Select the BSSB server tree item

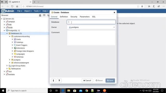click(x=10, y=28)
